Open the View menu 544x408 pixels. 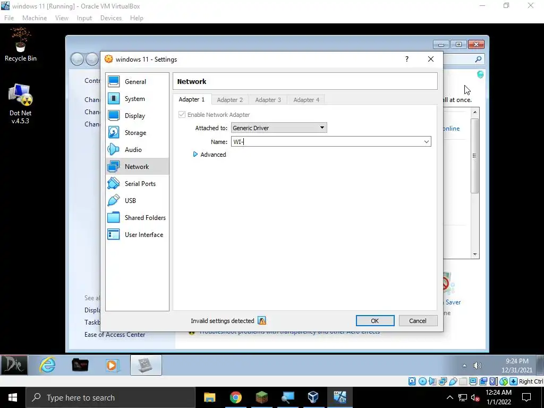[x=62, y=18]
